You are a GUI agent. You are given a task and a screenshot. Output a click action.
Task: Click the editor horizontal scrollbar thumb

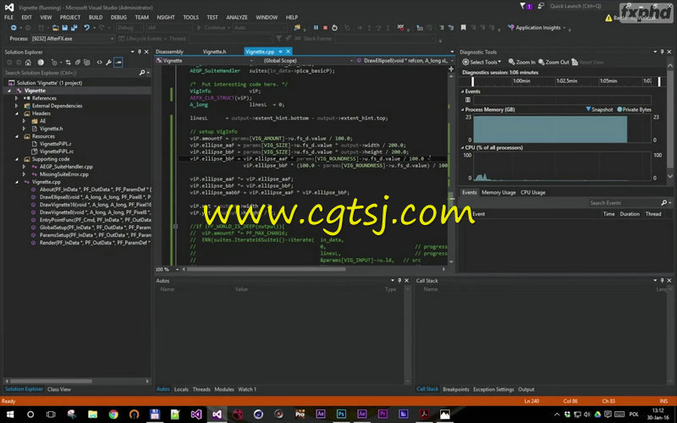[266, 269]
